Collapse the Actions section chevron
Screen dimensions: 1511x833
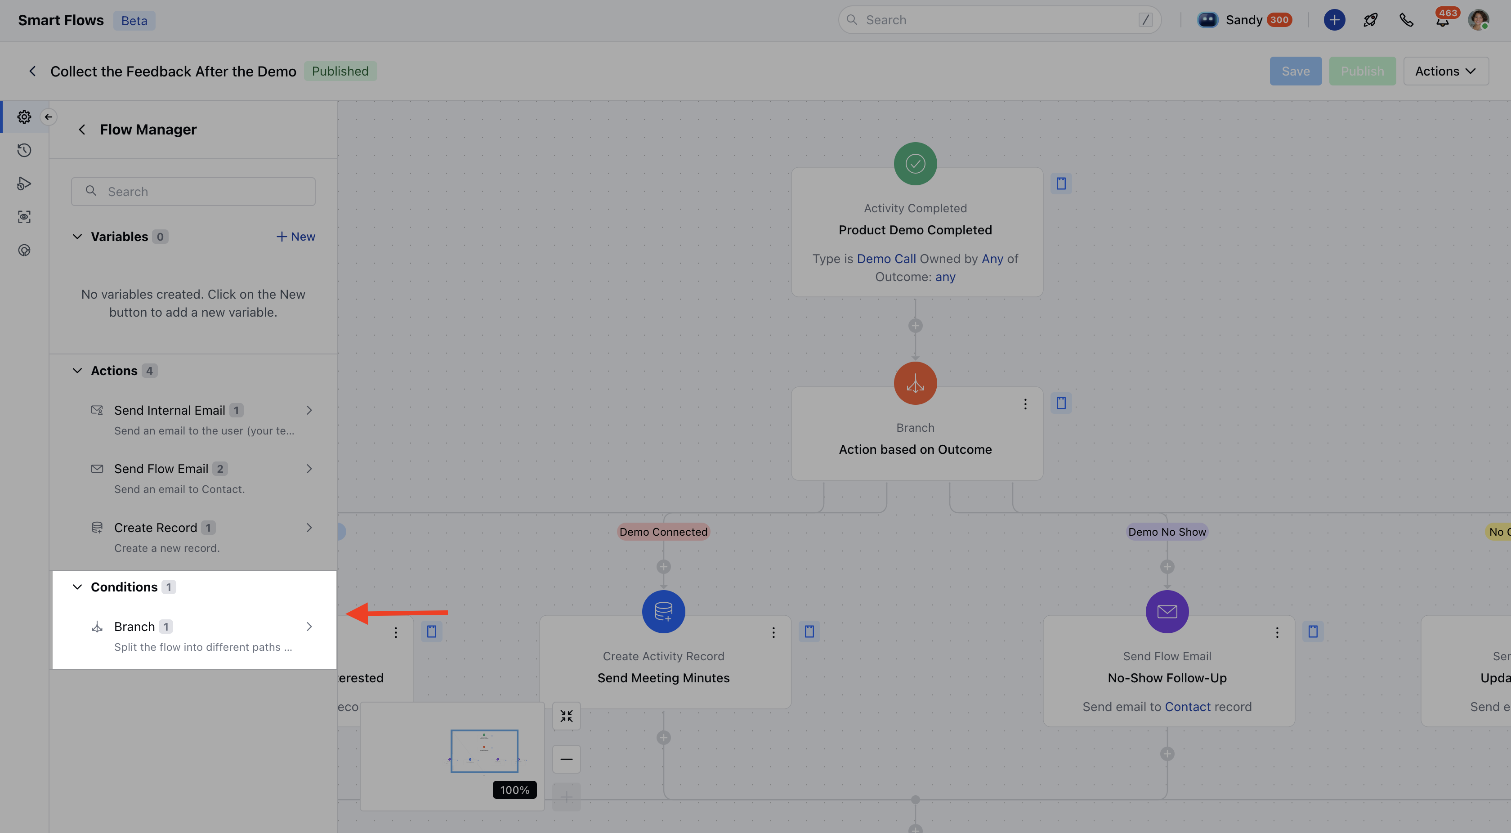(77, 371)
